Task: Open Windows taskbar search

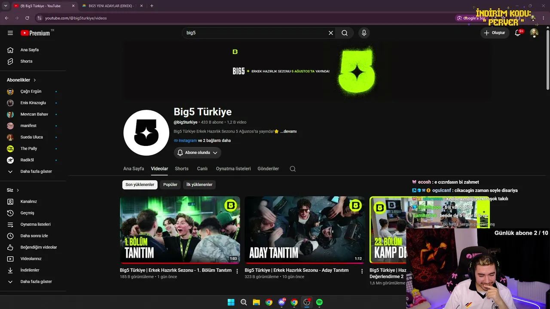Action: pyautogui.click(x=244, y=302)
